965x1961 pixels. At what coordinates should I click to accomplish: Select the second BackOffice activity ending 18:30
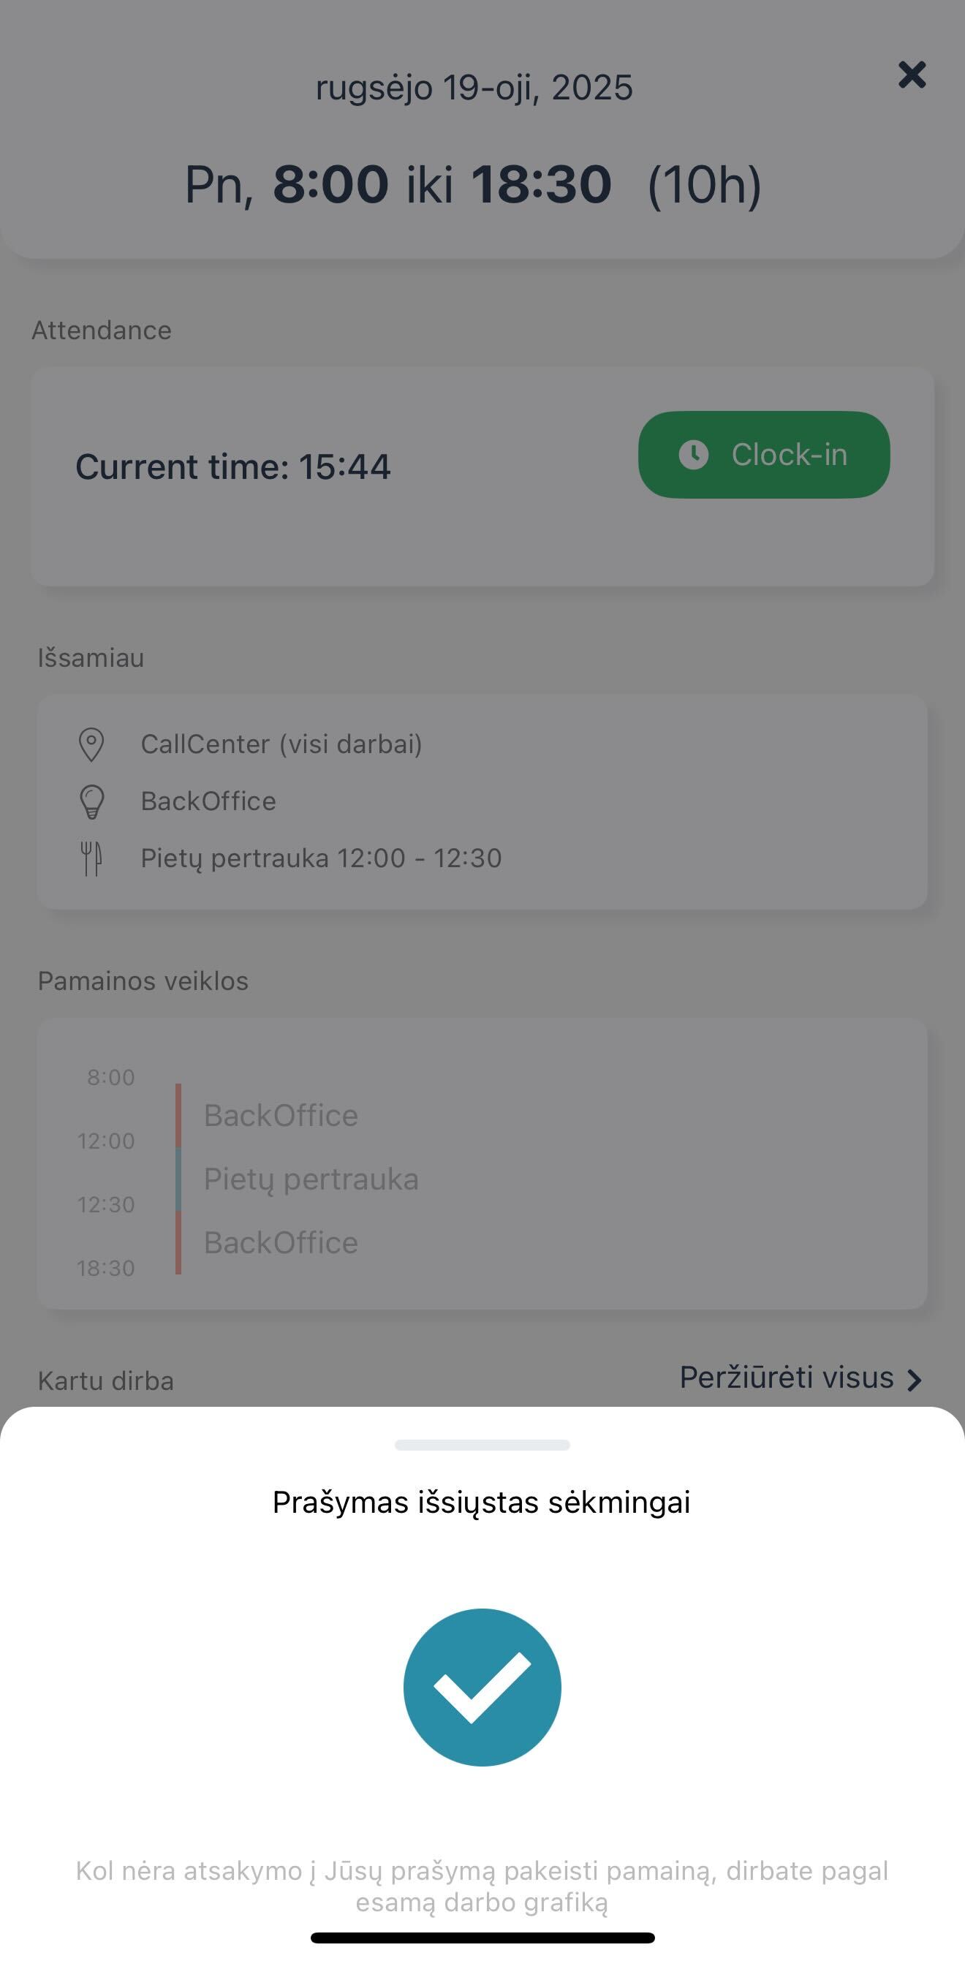pos(281,1242)
